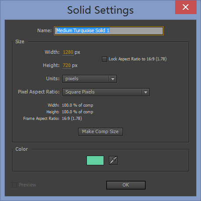Expand the Pixel Aspect Ratio dropdown

(x=106, y=92)
